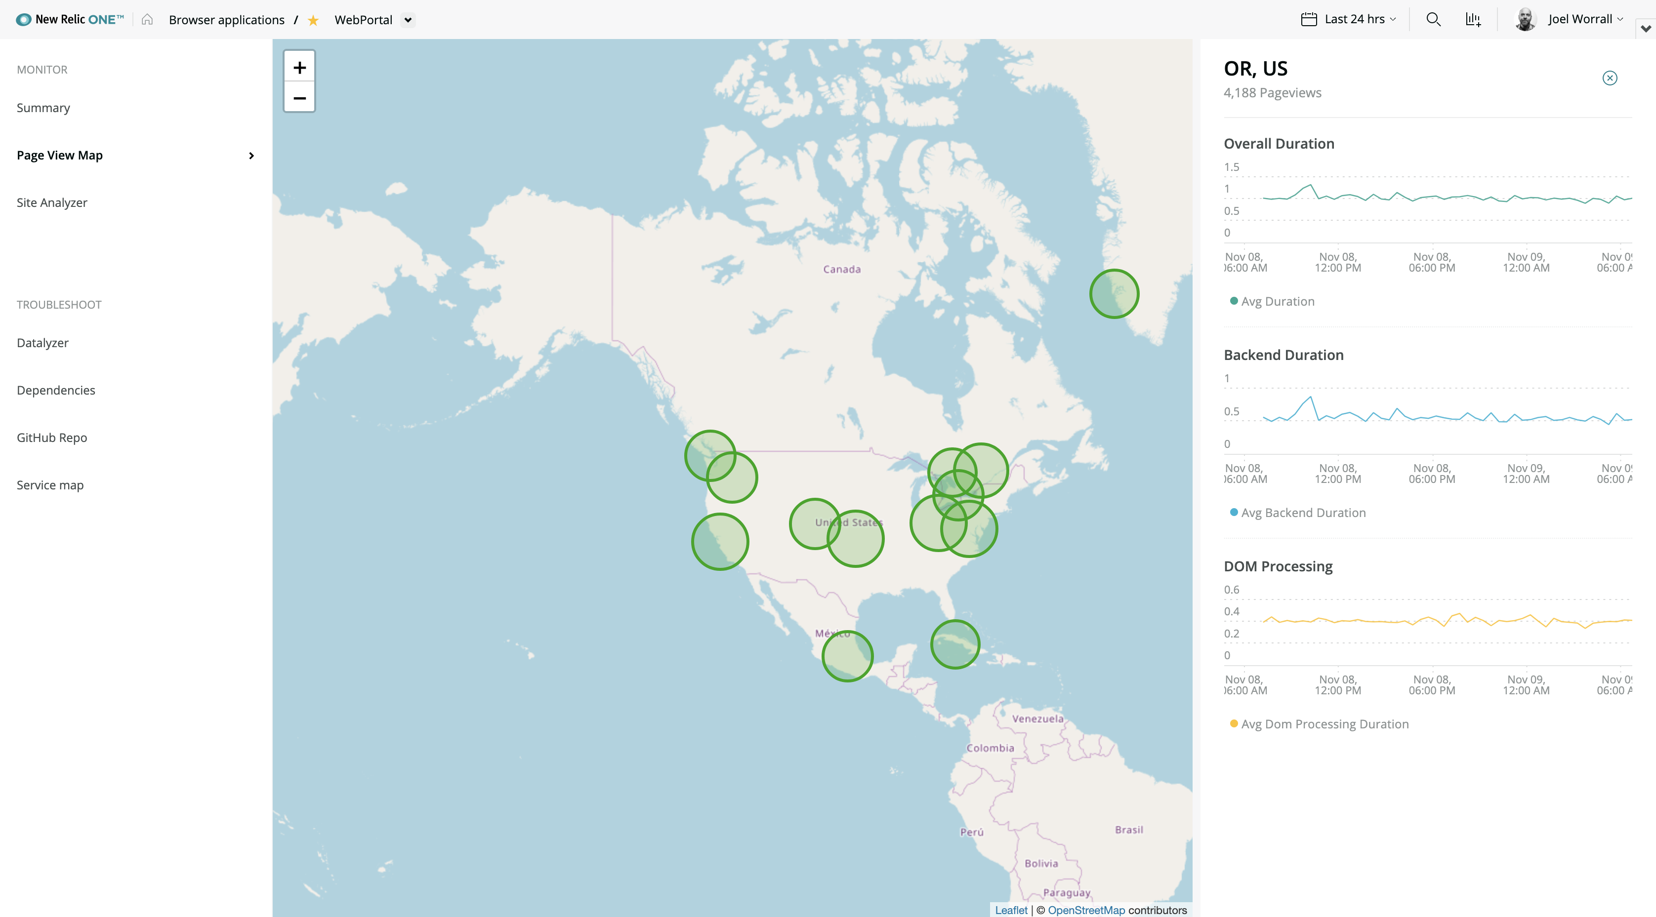Click the Backend Duration heading
This screenshot has width=1656, height=917.
coord(1283,355)
